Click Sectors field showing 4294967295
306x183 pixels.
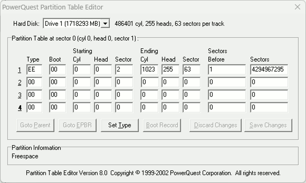[269, 69]
